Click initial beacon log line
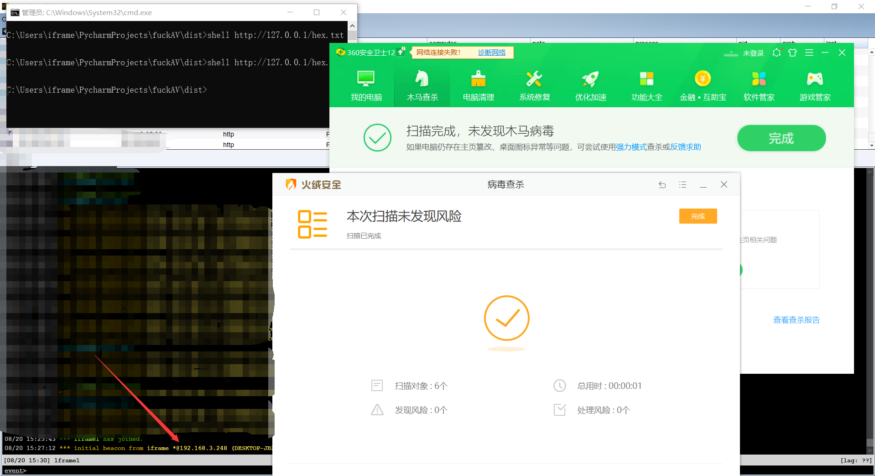This screenshot has width=875, height=476. (x=138, y=448)
